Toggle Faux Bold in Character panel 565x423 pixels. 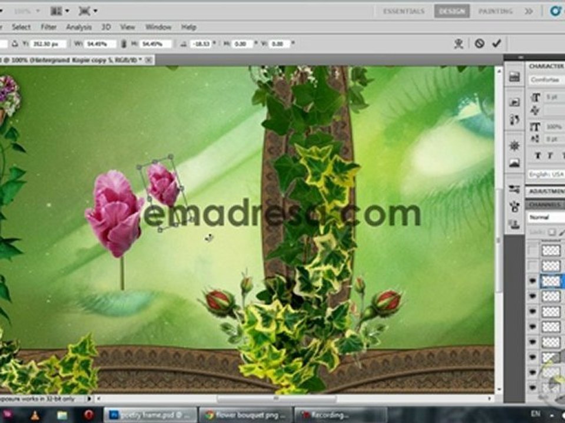pos(537,155)
